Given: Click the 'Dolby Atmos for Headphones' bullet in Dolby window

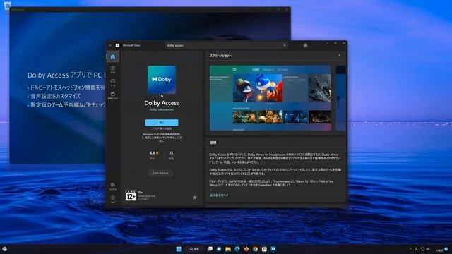Looking at the screenshot, I should click(x=66, y=87).
